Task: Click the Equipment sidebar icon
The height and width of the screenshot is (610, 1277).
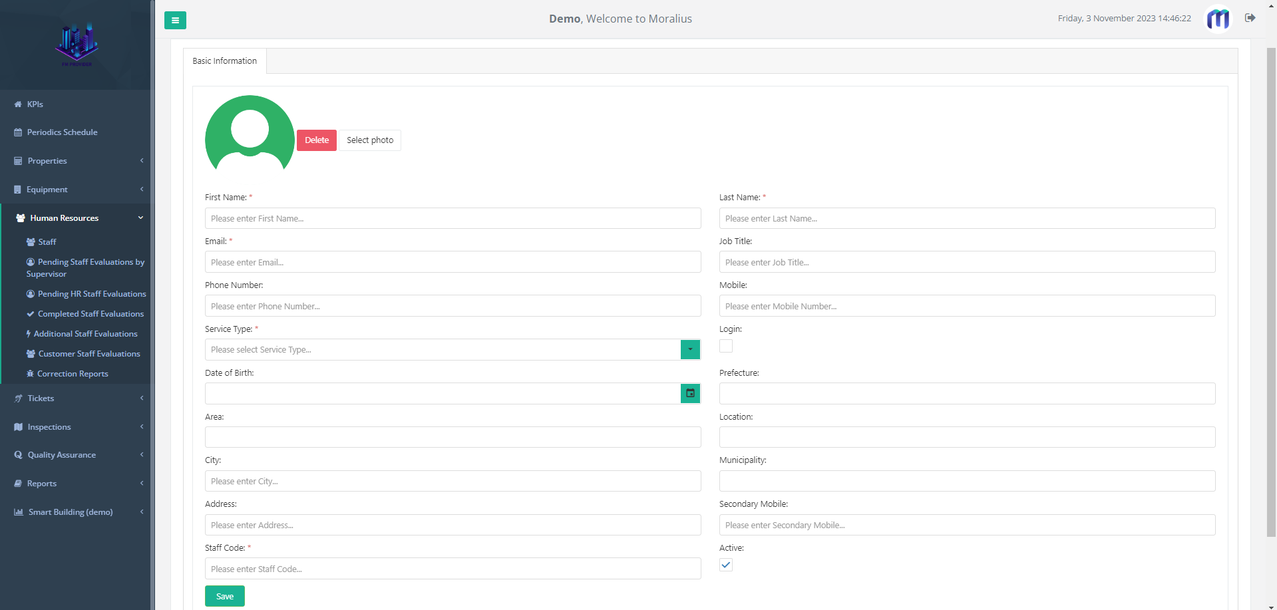Action: point(17,190)
